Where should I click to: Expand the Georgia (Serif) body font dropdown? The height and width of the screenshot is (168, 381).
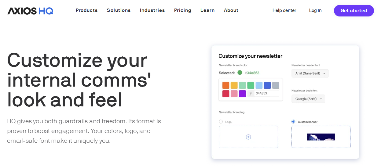click(308, 99)
